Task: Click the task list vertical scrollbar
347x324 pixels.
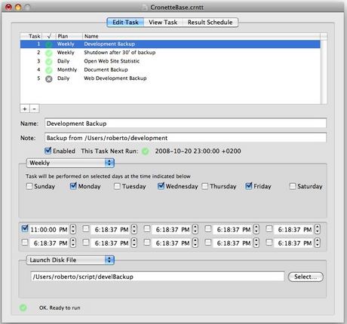Action: pos(324,72)
